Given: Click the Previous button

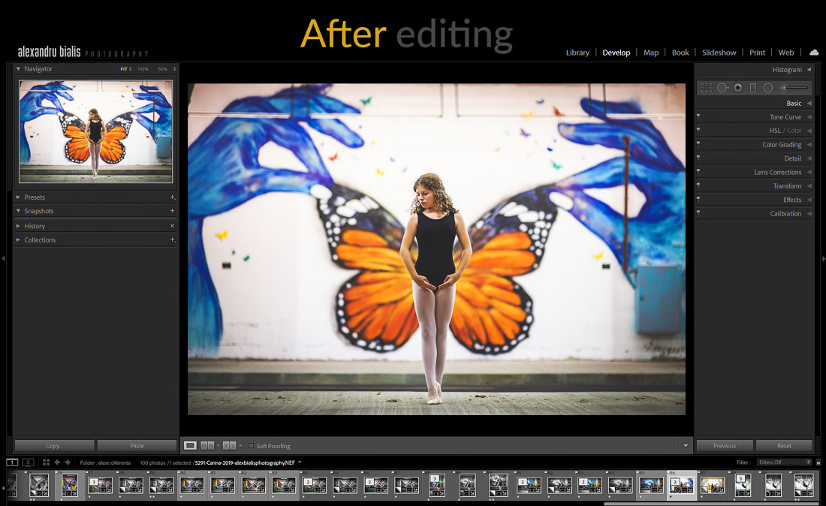Looking at the screenshot, I should click(x=725, y=445).
